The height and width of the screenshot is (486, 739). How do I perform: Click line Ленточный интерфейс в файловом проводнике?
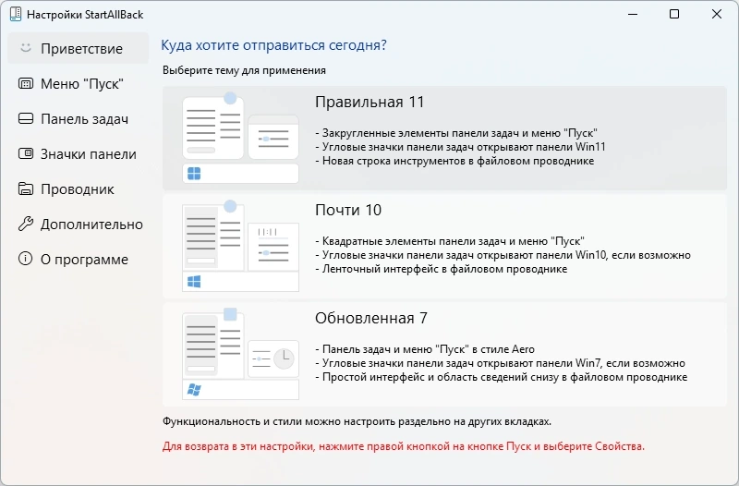[x=442, y=269]
